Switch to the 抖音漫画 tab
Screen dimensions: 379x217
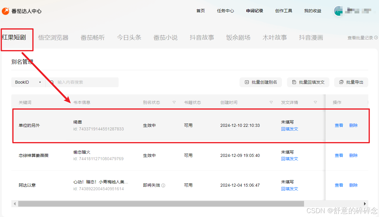(x=311, y=38)
